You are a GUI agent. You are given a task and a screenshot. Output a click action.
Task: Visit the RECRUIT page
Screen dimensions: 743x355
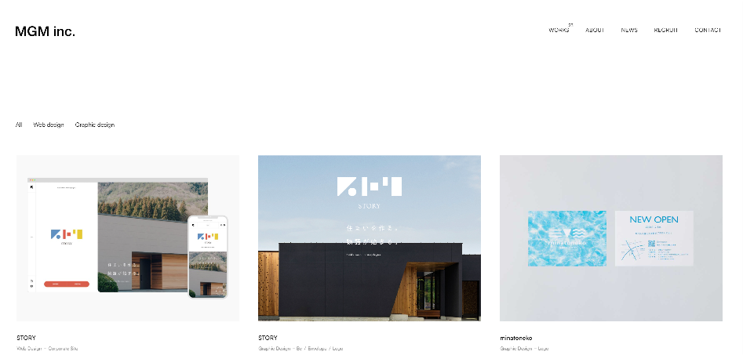(666, 30)
